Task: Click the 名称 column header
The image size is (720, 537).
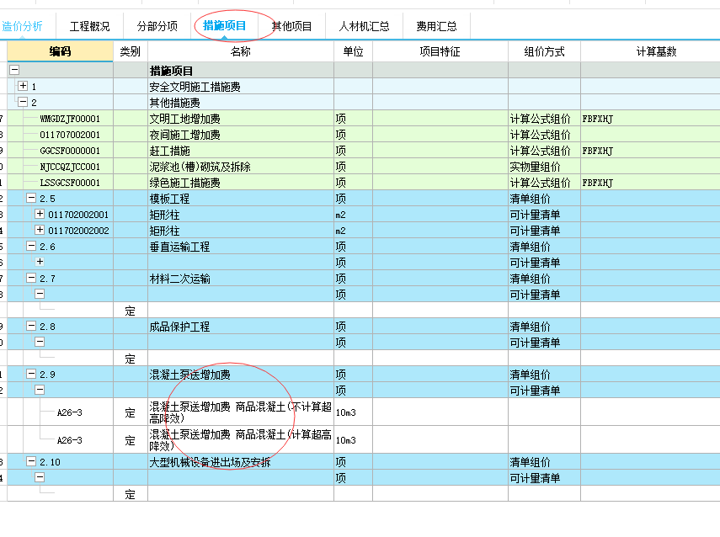Action: (241, 51)
